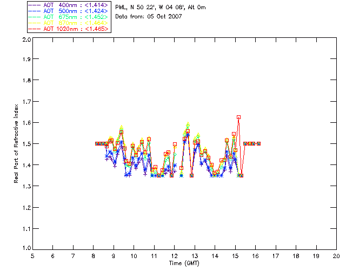The image size is (346, 277).
Task: Click the 2.0 y-axis tick label
Action: 26,39
